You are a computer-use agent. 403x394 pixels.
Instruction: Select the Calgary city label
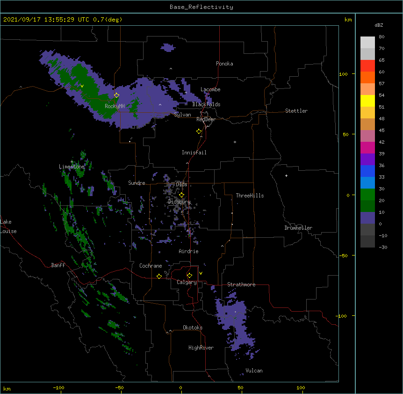point(187,282)
